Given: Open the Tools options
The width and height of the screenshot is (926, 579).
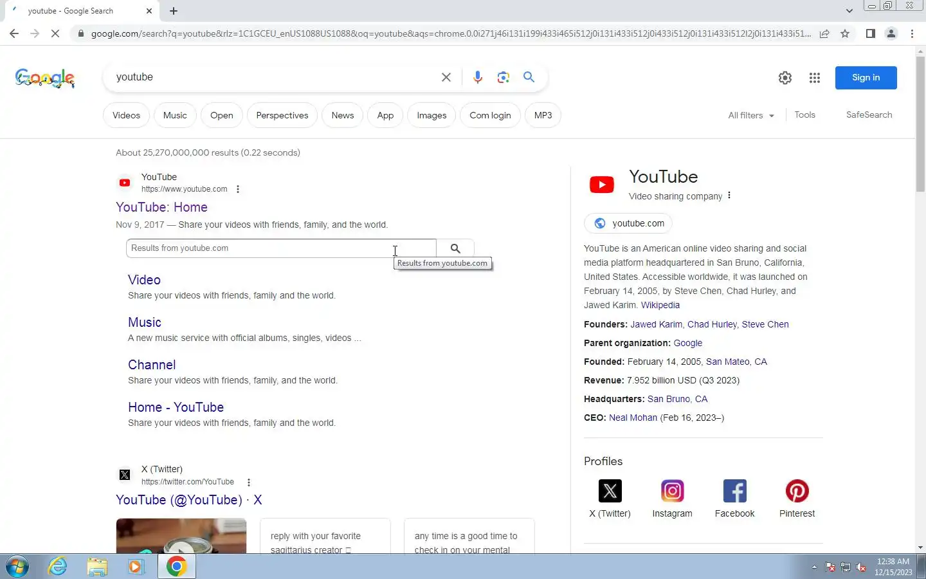Looking at the screenshot, I should (804, 115).
